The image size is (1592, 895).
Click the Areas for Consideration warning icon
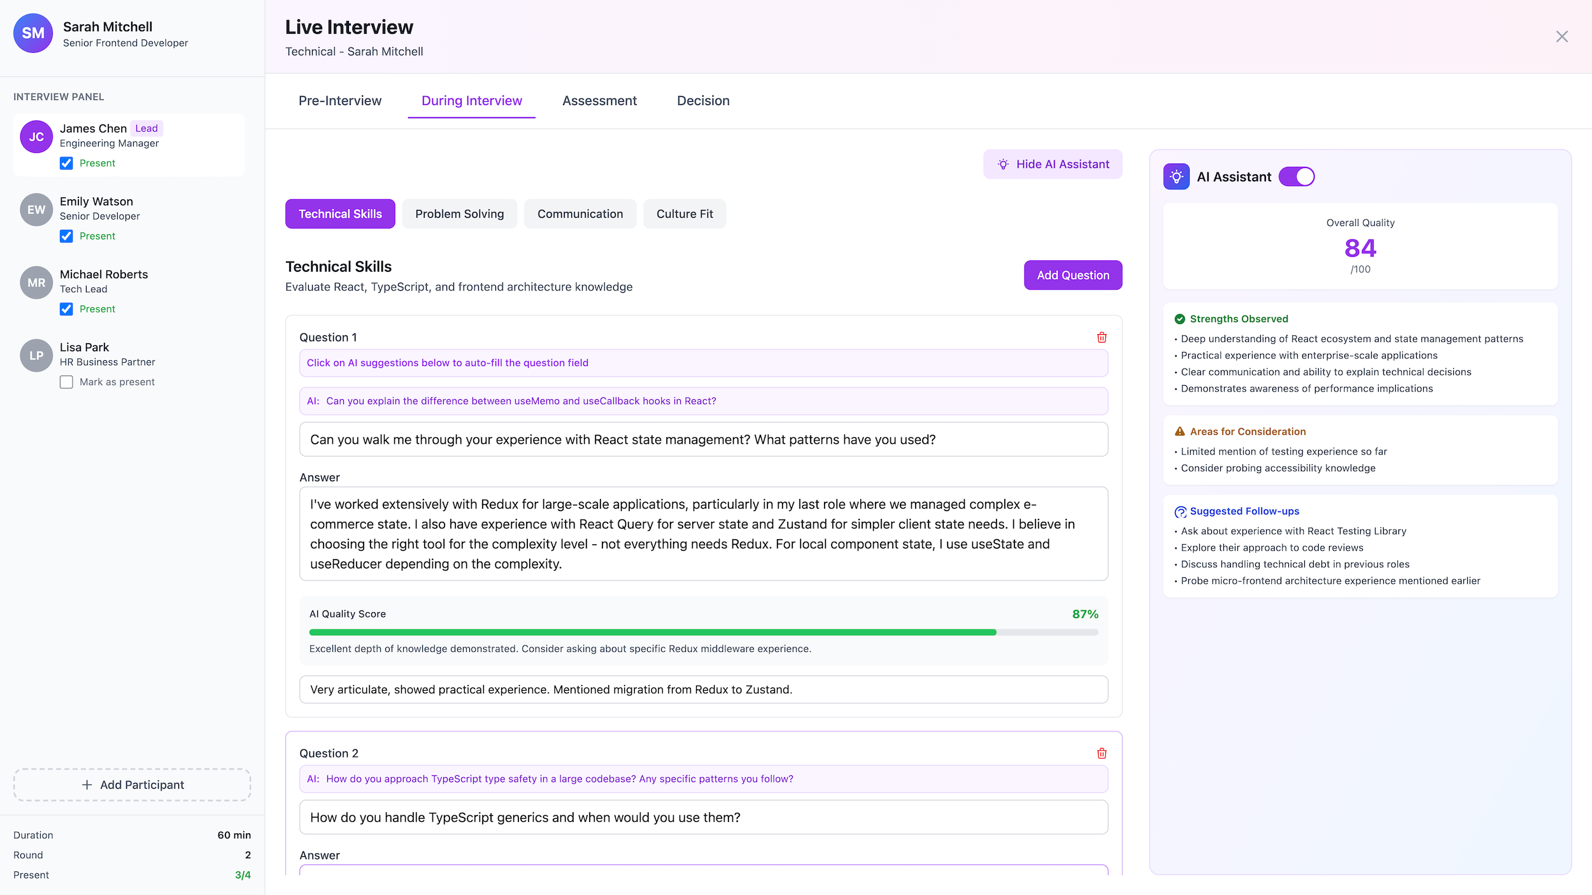click(x=1179, y=432)
